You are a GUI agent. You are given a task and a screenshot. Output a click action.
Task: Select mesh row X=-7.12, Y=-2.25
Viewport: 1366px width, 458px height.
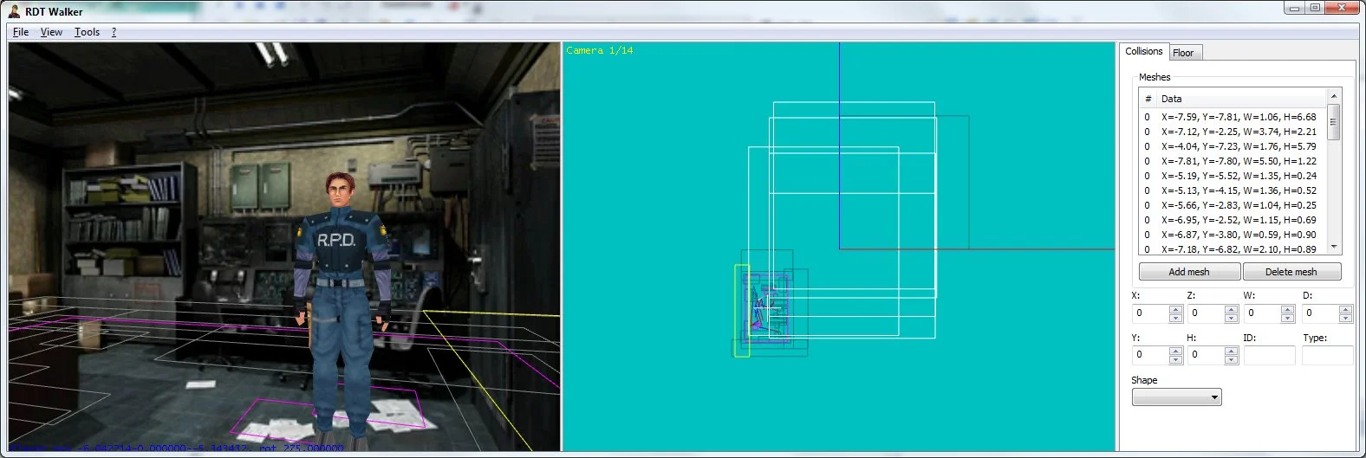[1233, 132]
